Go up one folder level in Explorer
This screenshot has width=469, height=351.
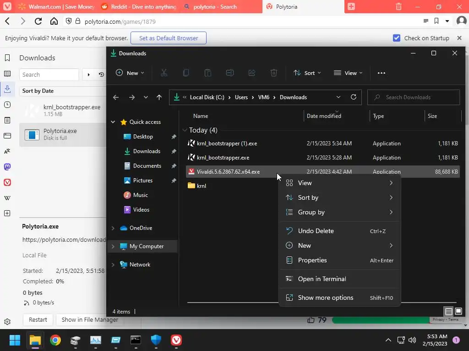point(159,97)
